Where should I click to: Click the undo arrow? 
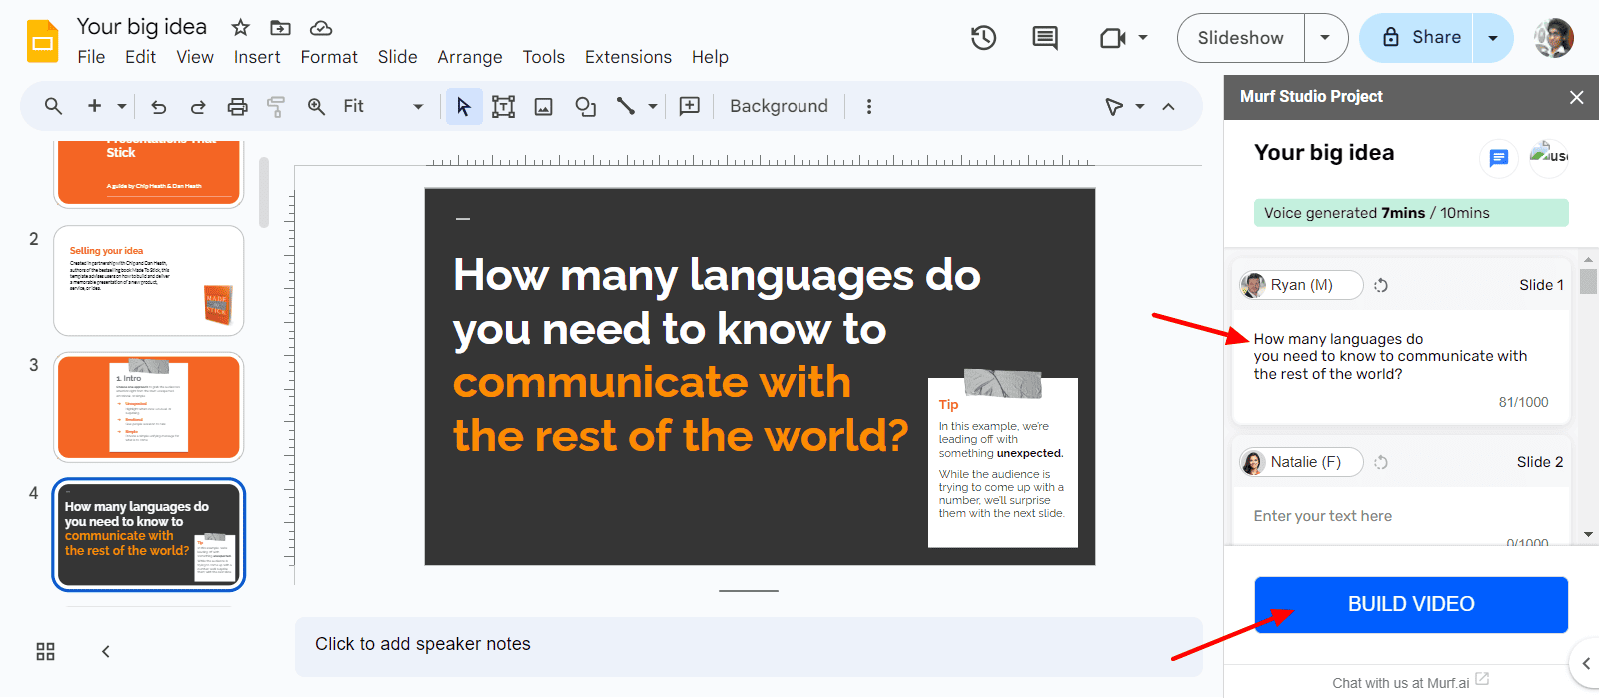[158, 106]
